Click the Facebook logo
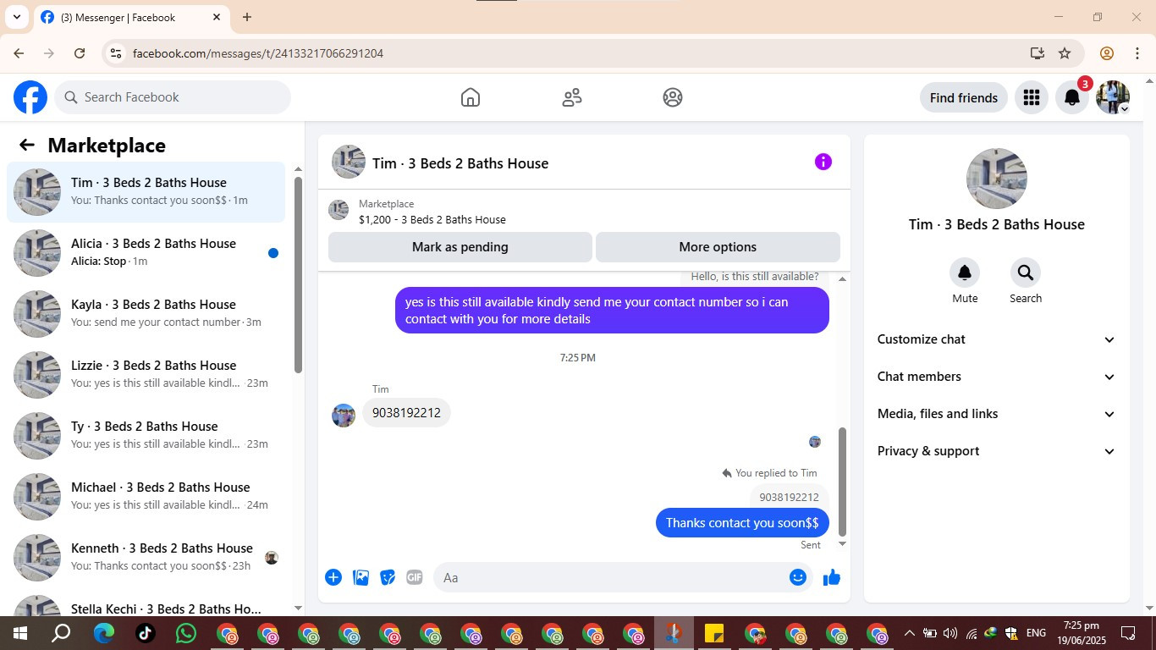 click(x=30, y=97)
